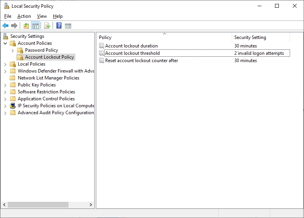Toggle the Show/Hide Action Pane icon
304x218 pixels.
pos(68,26)
